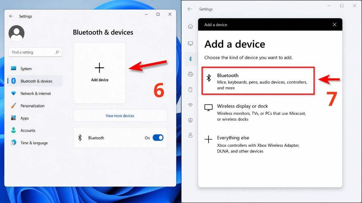The height and width of the screenshot is (203, 362).
Task: Click the Bluetooth icon in right window rail
Action: (190, 59)
